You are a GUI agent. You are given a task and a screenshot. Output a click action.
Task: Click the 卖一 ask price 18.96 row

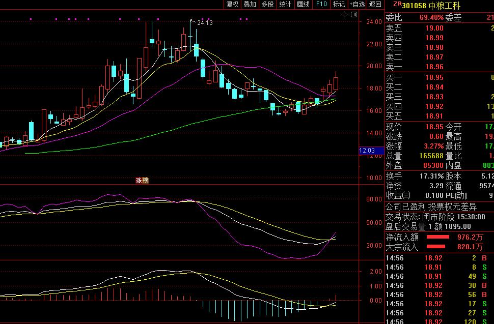(x=434, y=67)
